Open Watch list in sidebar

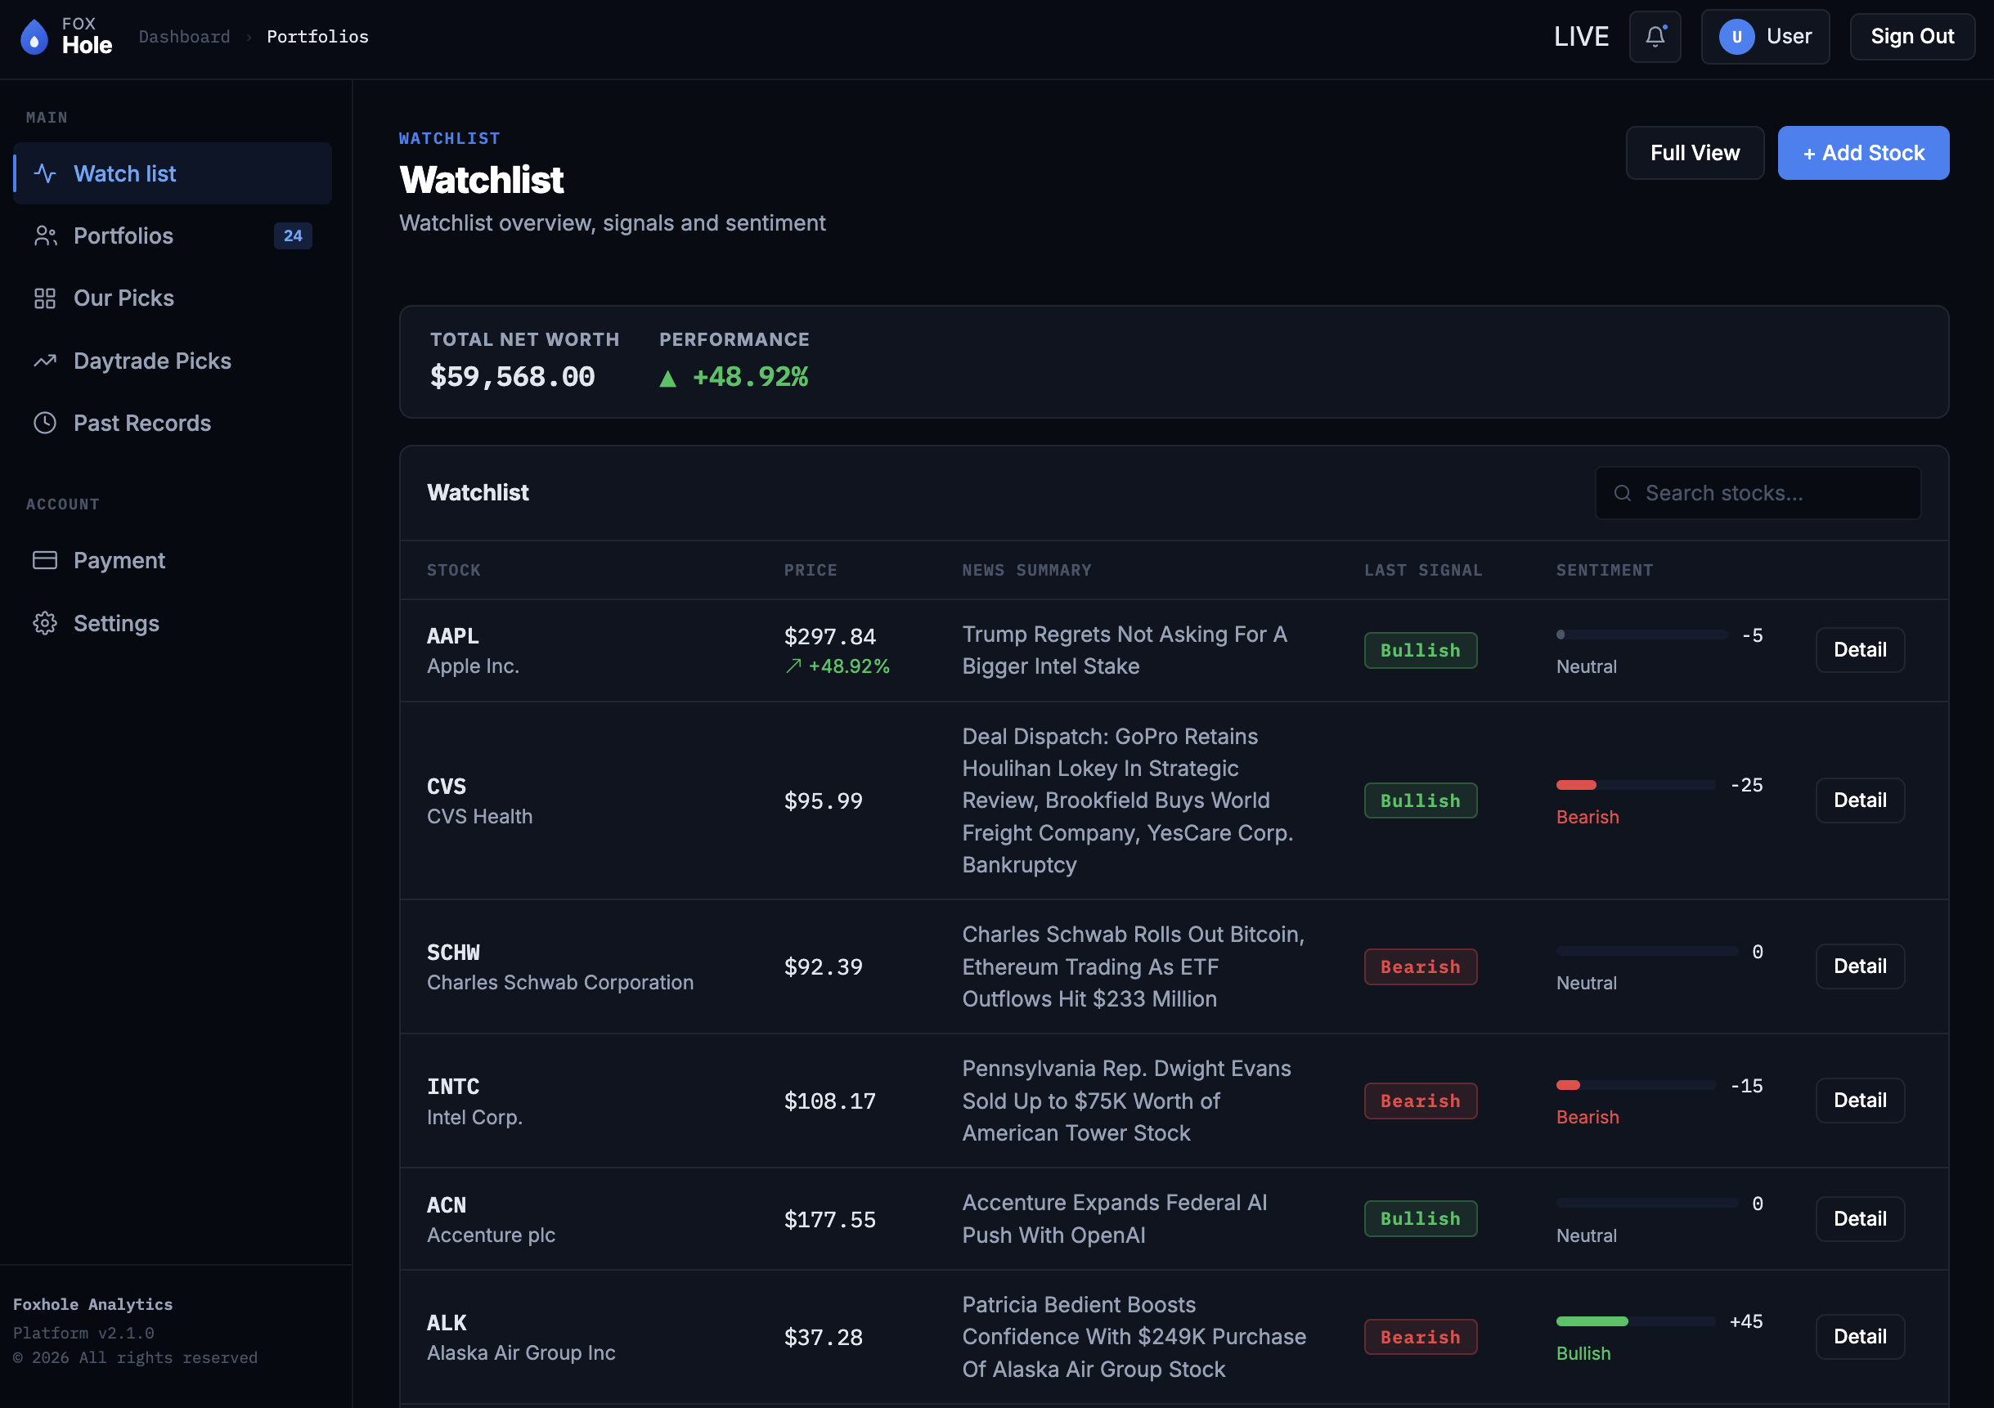172,173
